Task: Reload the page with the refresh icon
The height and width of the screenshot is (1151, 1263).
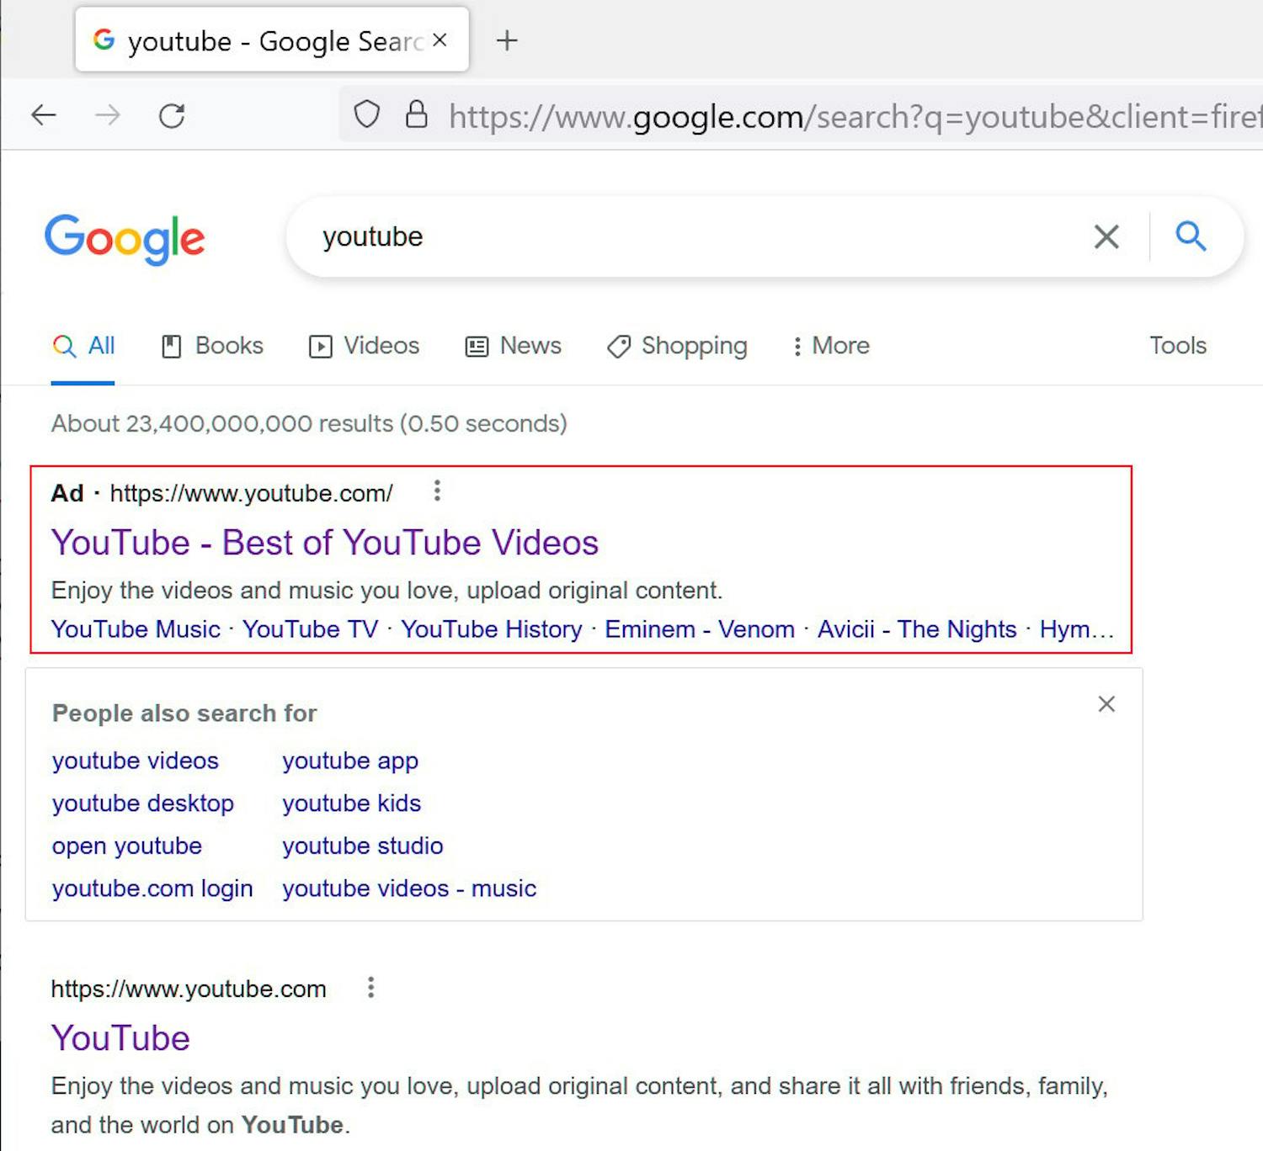Action: point(173,115)
